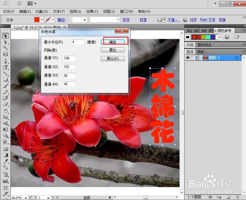Activate the Scale tool

(x=6, y=117)
